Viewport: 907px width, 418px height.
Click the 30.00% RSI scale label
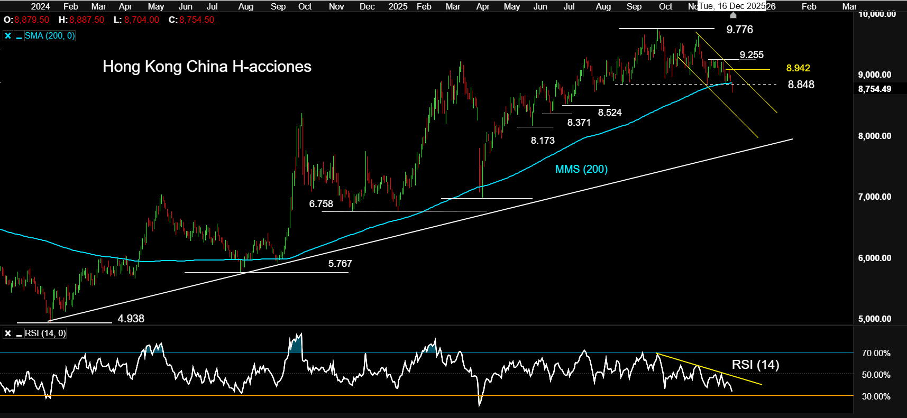click(876, 396)
